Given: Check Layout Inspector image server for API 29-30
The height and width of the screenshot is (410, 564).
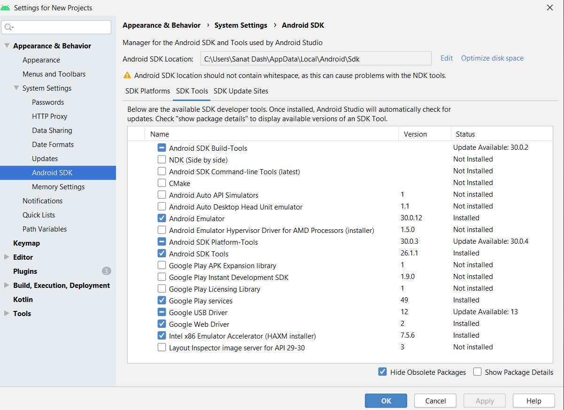Looking at the screenshot, I should 162,348.
